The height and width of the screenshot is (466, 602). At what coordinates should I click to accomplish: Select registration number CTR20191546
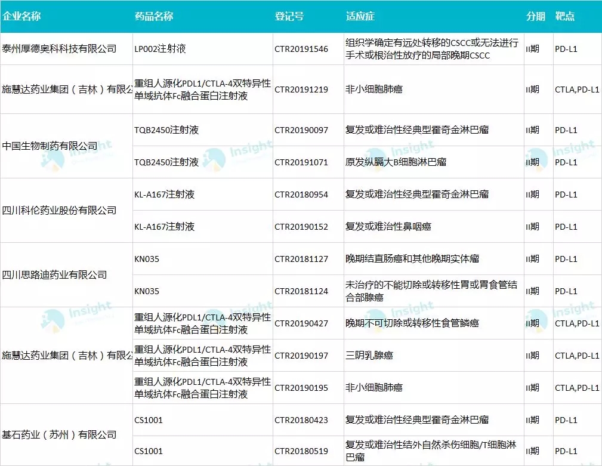[301, 49]
